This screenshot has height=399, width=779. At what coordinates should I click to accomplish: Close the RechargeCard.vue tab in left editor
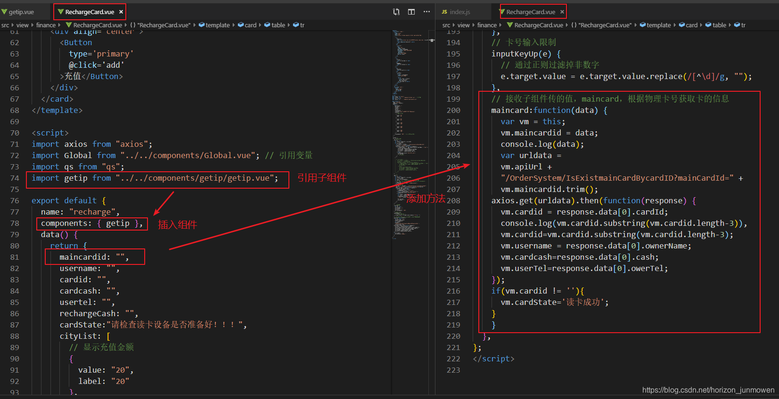pyautogui.click(x=121, y=12)
